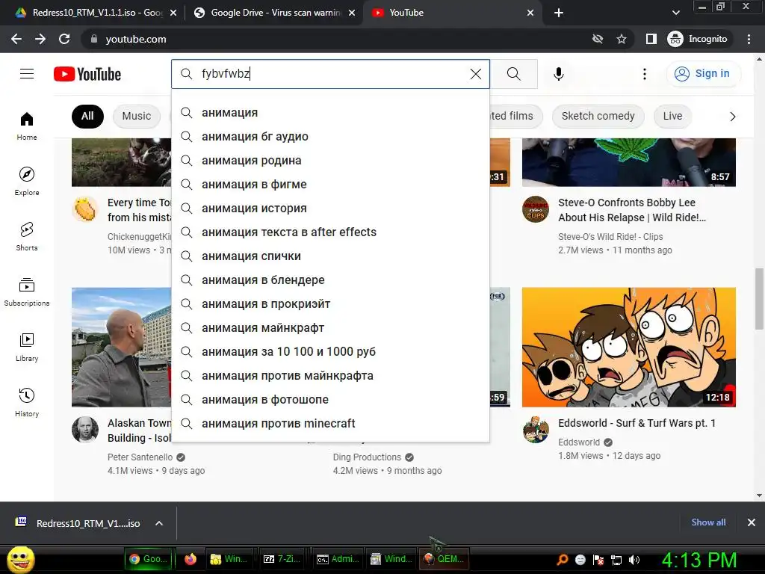Select the Music filter chip
This screenshot has width=765, height=574.
(137, 116)
